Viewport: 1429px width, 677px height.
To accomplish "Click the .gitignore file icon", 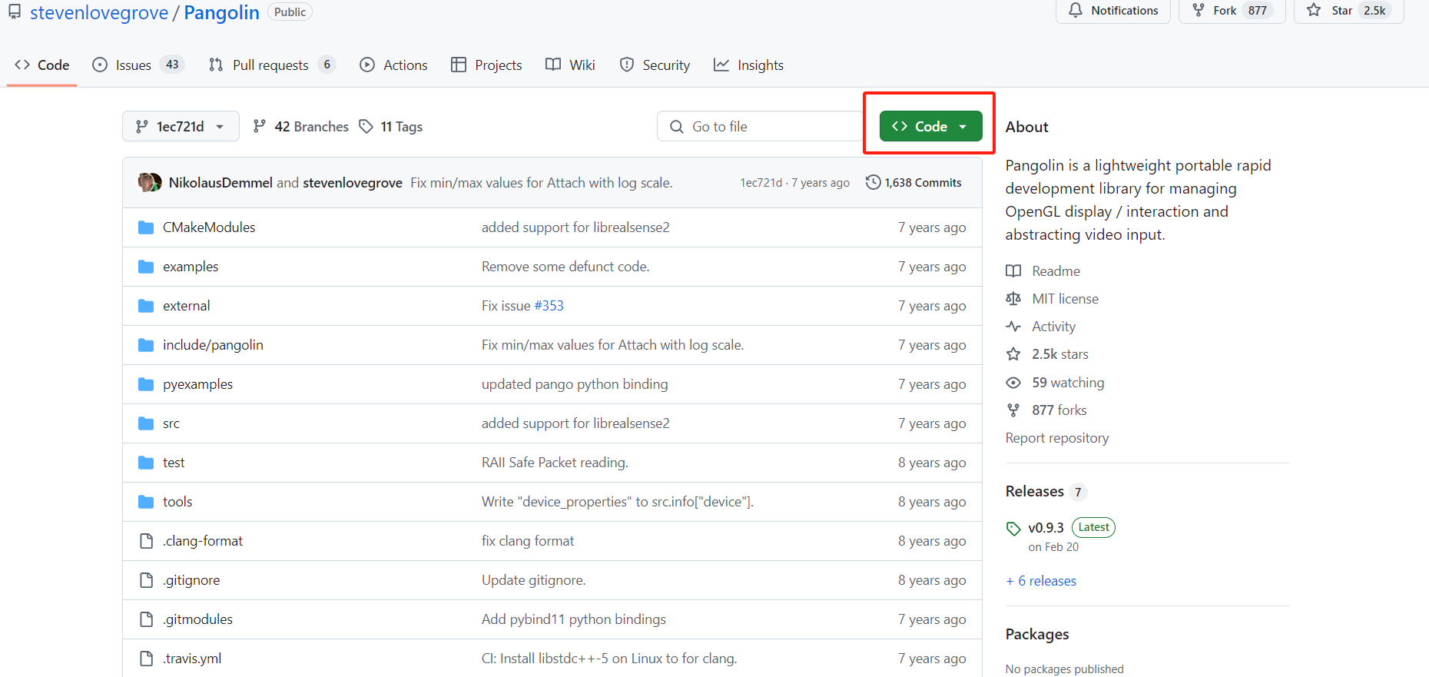I will click(146, 580).
